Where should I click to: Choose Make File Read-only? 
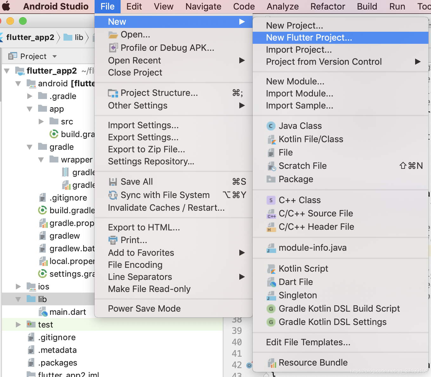tap(174, 289)
